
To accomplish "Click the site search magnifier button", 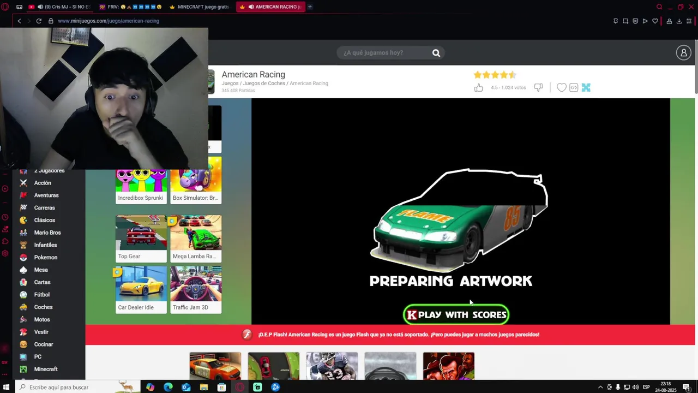I will (436, 52).
